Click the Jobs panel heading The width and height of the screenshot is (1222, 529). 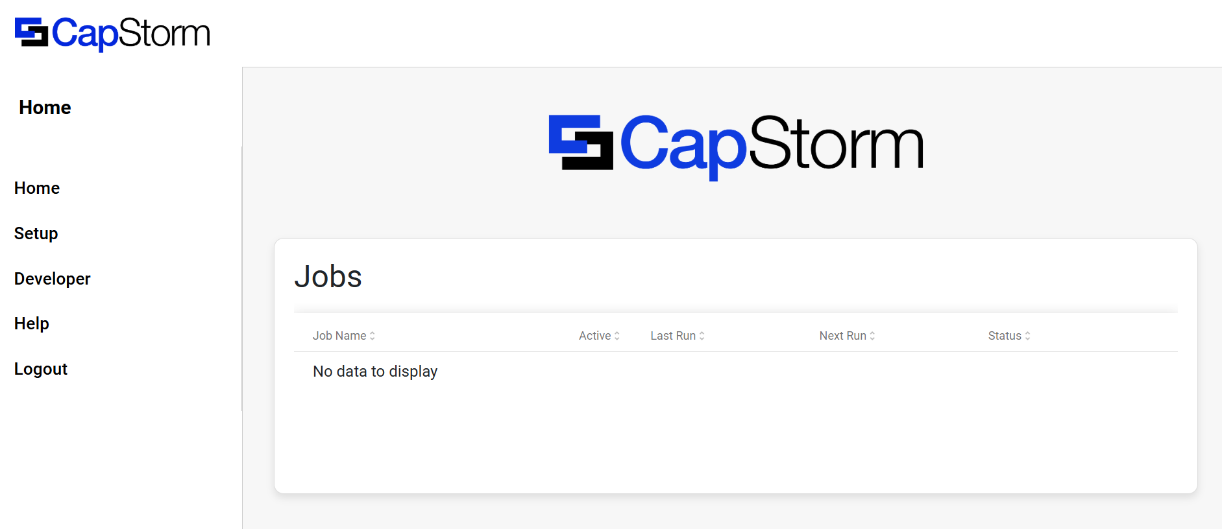pos(328,277)
